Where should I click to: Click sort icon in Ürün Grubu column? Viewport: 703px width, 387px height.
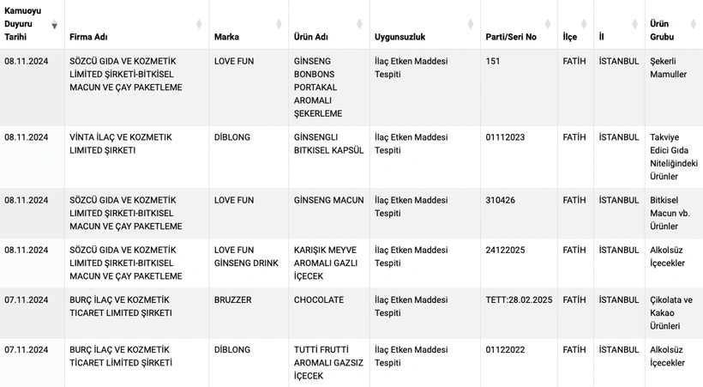694,24
